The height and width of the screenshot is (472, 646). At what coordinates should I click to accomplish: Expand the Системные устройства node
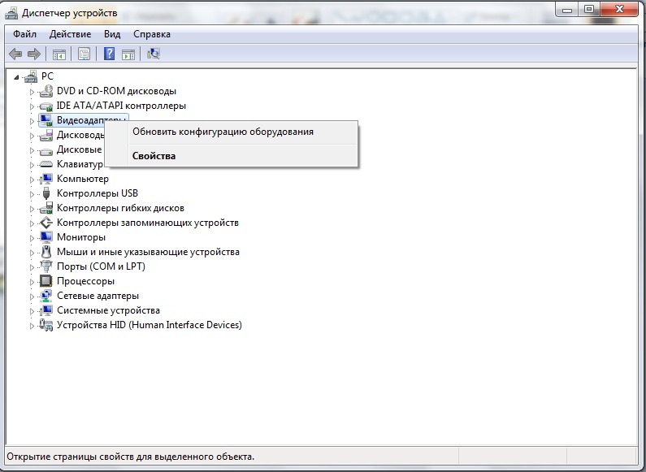point(32,311)
